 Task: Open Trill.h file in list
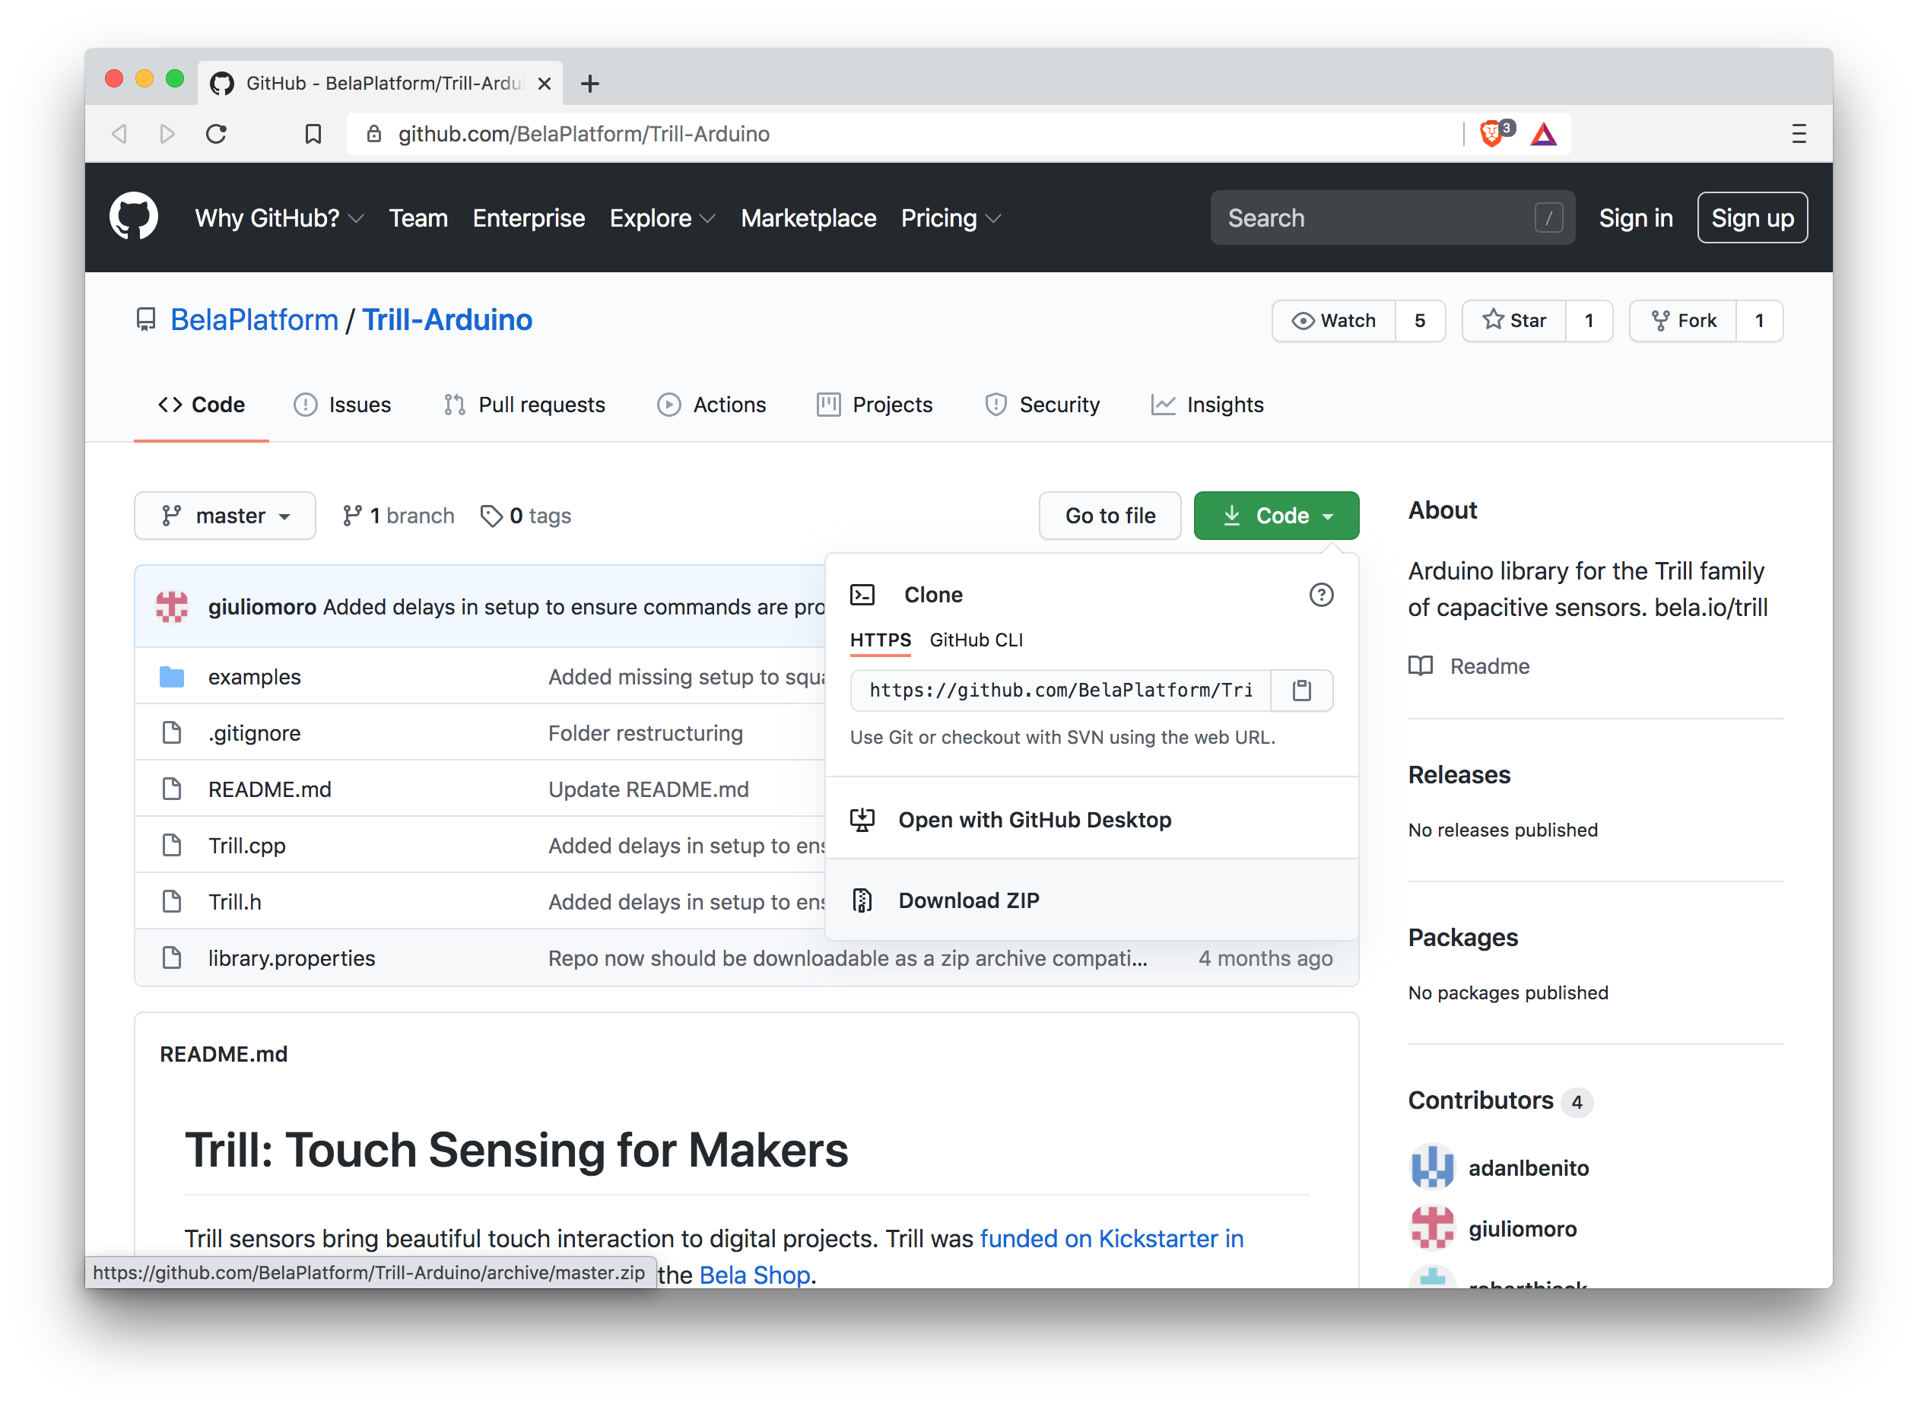[235, 901]
